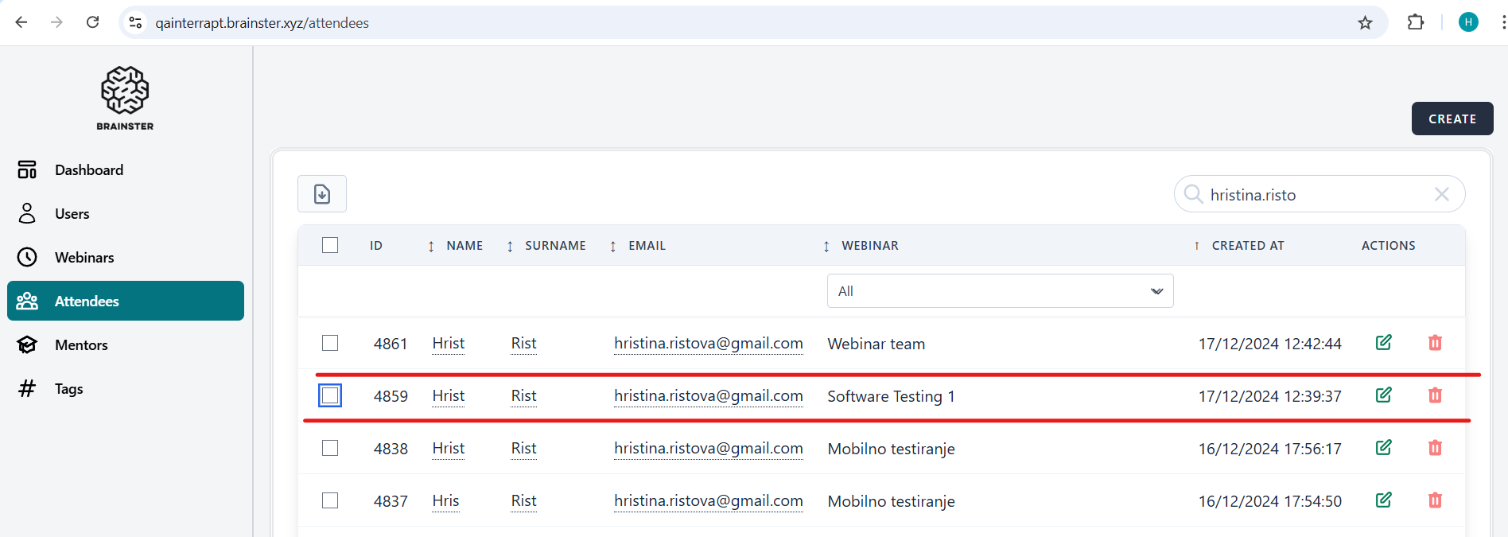
Task: Bookmark this page with the star icon
Action: 1365,23
